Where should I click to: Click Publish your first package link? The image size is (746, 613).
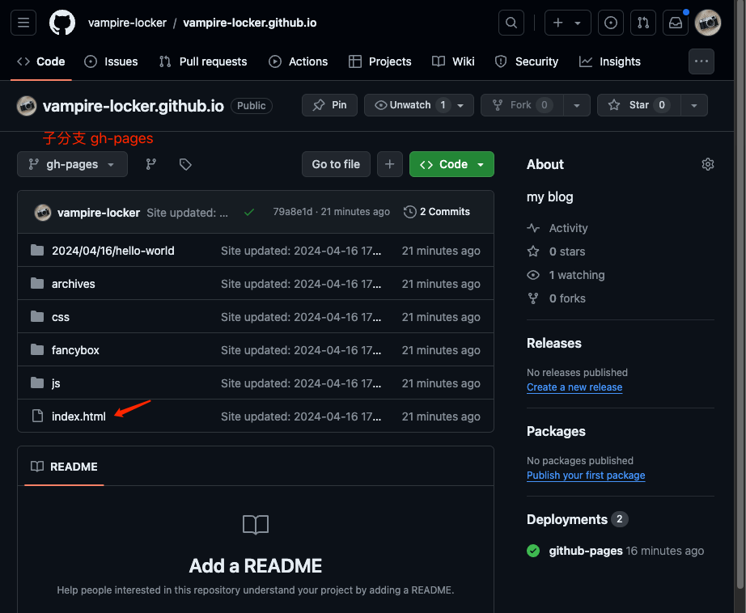click(x=586, y=475)
